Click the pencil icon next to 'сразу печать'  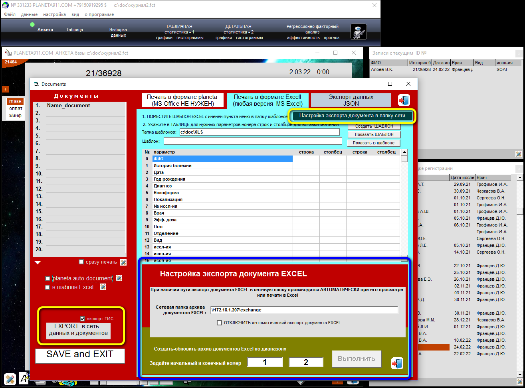pyautogui.click(x=123, y=262)
